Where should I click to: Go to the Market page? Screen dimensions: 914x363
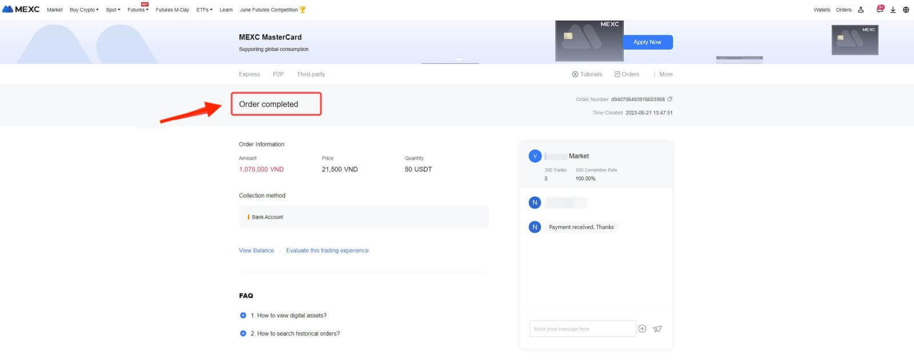pyautogui.click(x=55, y=10)
